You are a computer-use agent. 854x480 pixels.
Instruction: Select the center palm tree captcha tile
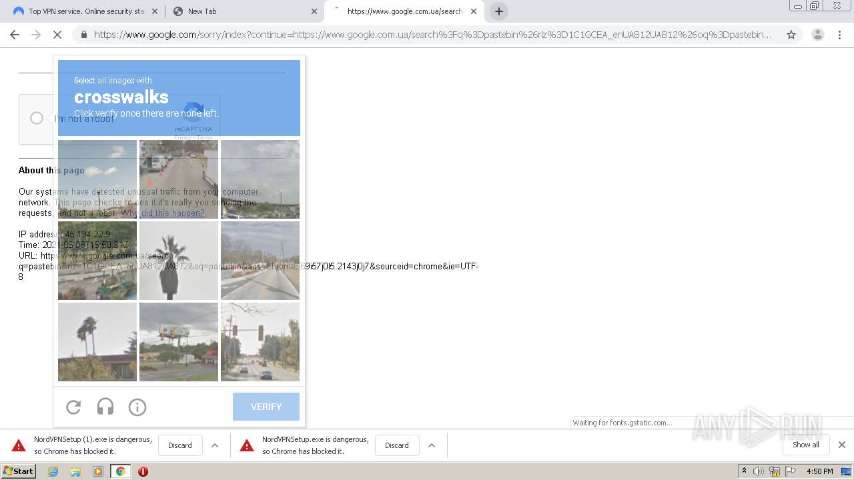point(179,261)
